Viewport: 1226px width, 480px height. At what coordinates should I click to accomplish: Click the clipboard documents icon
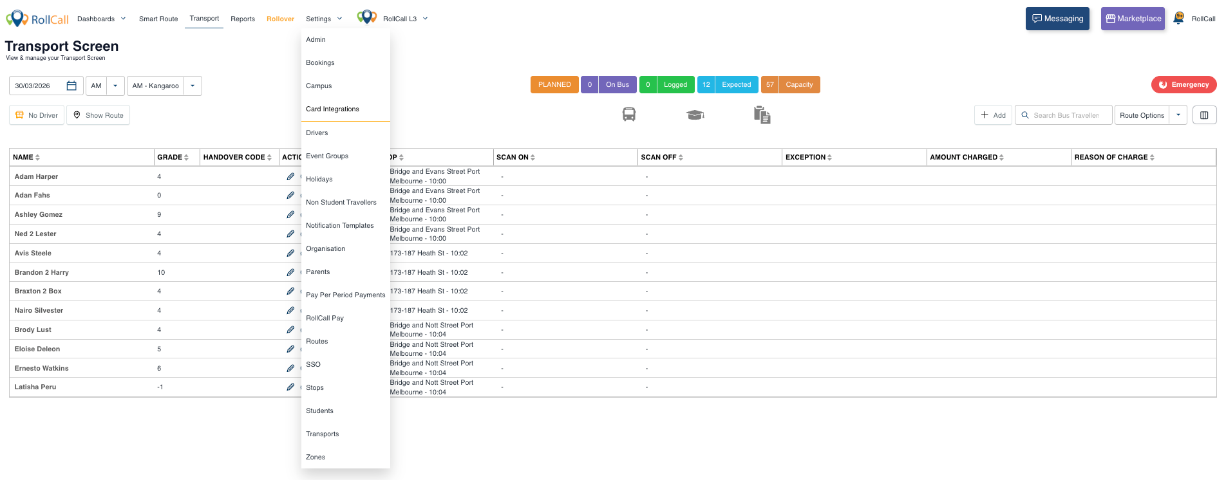coord(762,115)
